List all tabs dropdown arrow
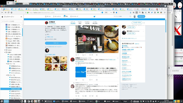The height and width of the screenshot is (103, 183). click(x=165, y=9)
